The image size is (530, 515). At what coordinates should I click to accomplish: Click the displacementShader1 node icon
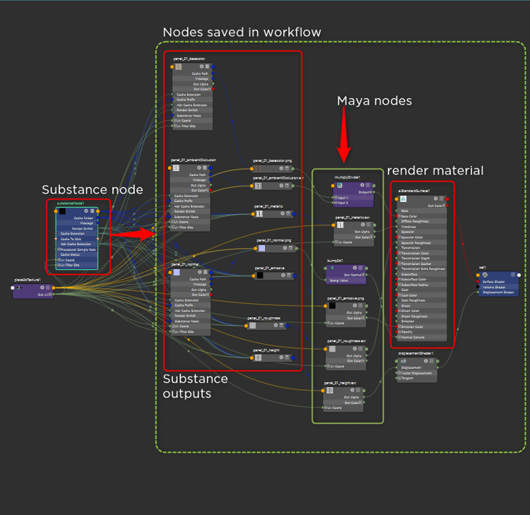coord(403,361)
